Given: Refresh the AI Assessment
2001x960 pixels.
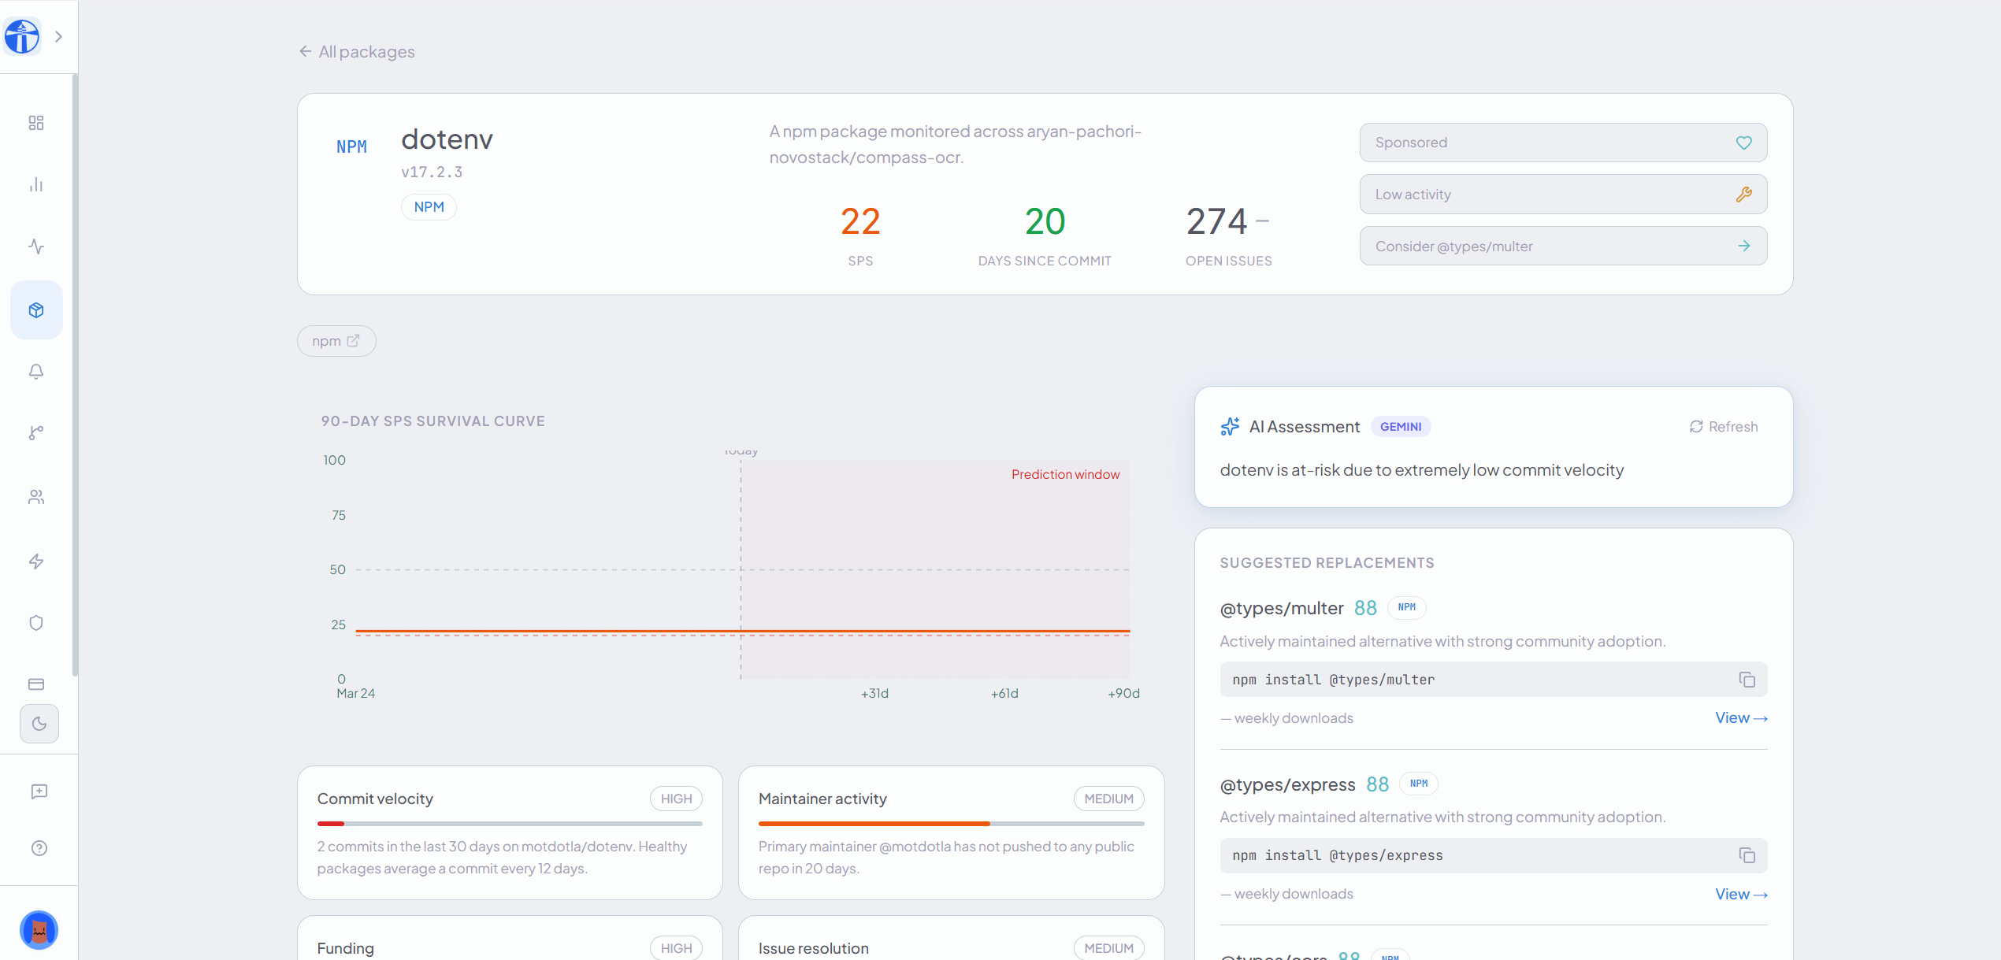Looking at the screenshot, I should click(1724, 427).
